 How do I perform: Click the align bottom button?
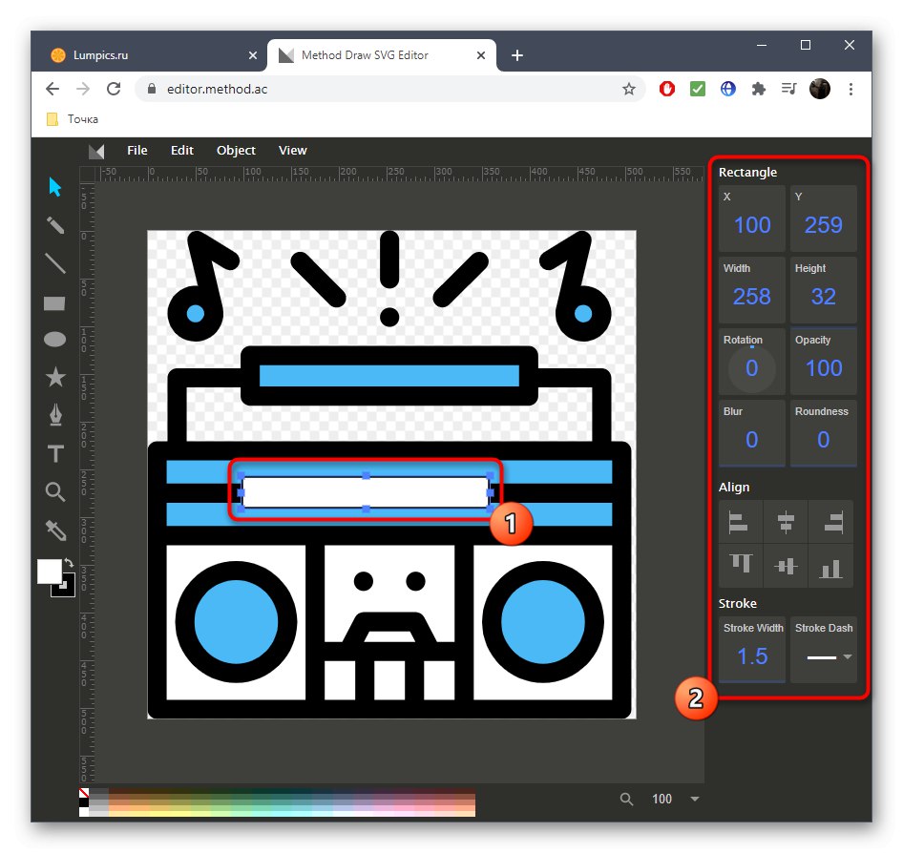831,568
